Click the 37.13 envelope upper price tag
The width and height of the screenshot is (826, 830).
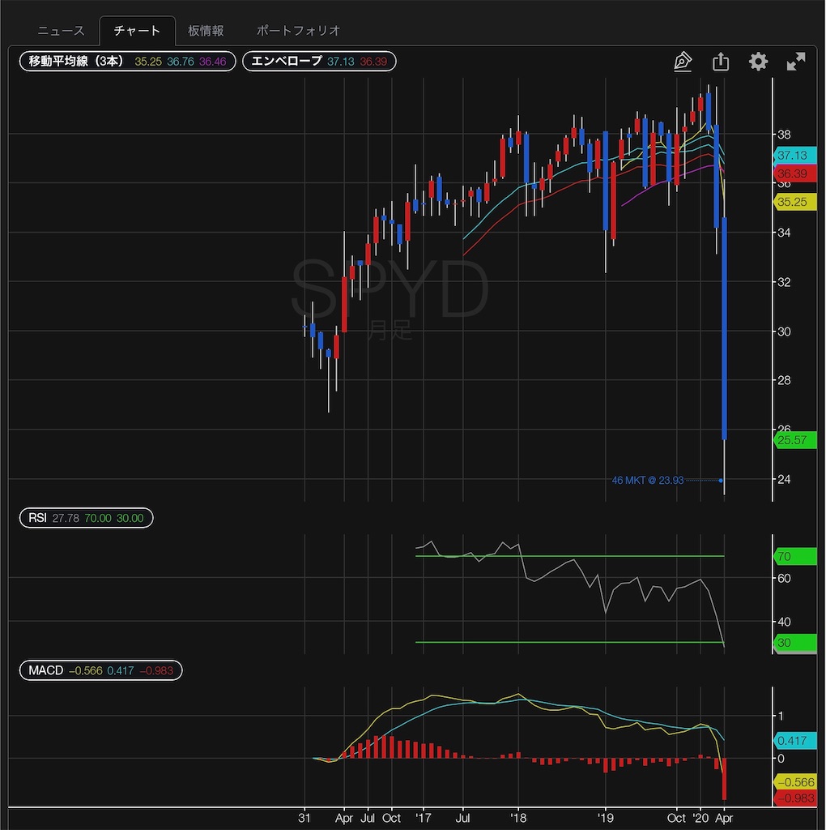(x=794, y=155)
